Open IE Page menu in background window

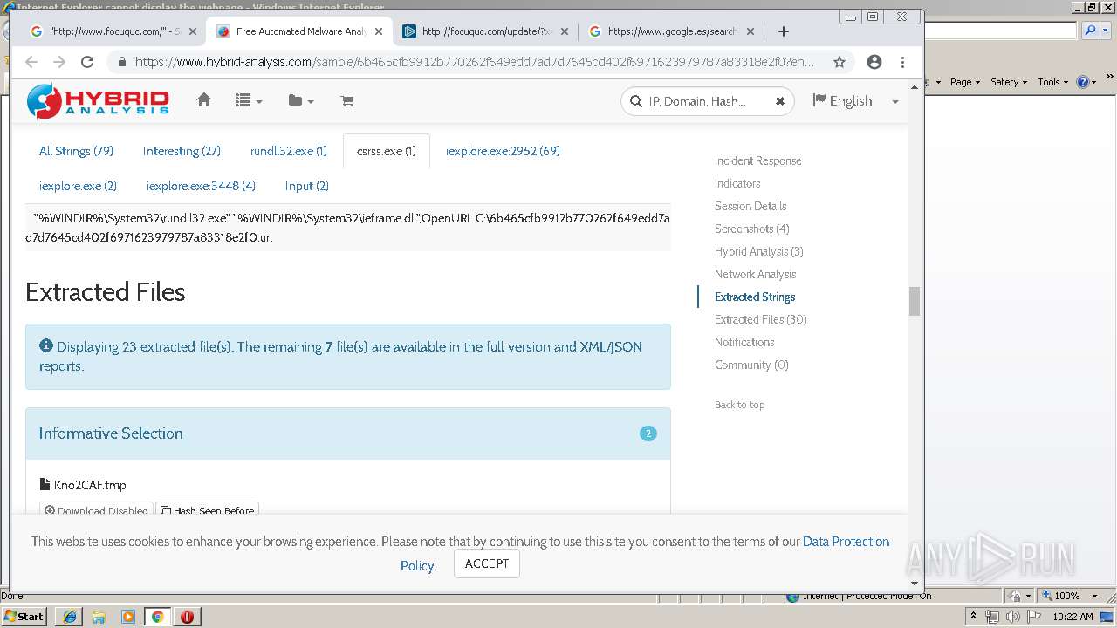click(x=965, y=81)
